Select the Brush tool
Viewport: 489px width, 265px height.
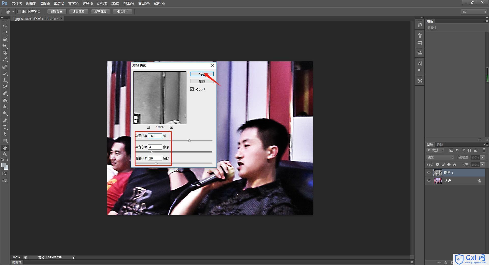tap(5, 73)
